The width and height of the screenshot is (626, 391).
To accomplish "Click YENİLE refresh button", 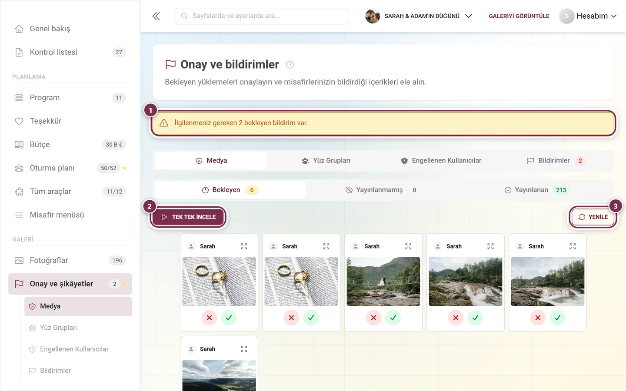I will coord(593,217).
